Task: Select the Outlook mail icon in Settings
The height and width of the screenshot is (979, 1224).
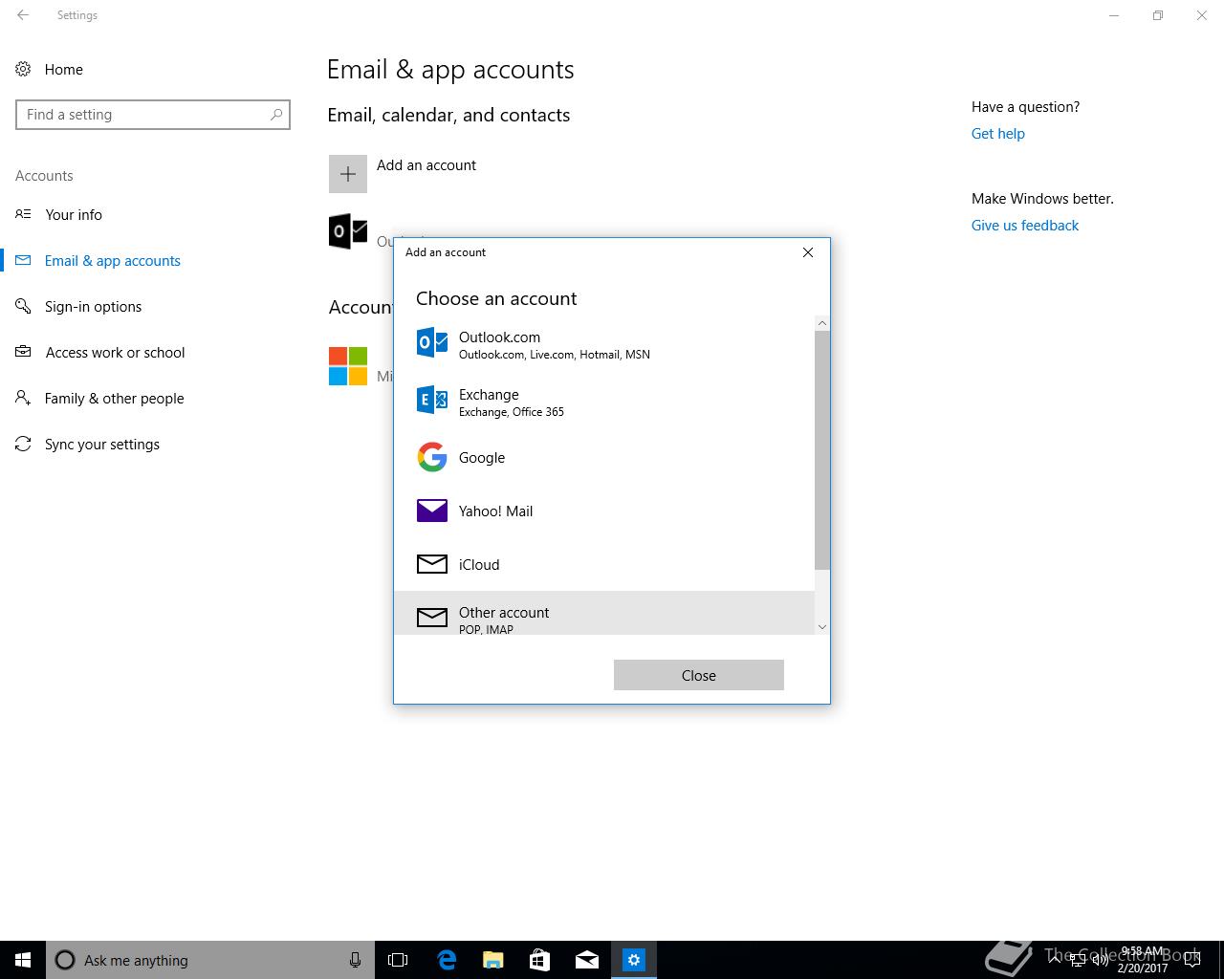Action: pos(348,231)
